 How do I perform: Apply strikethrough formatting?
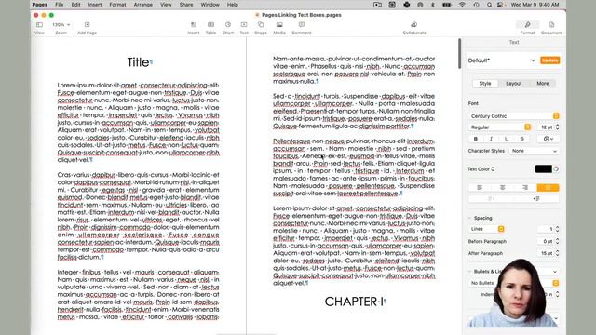(x=522, y=139)
